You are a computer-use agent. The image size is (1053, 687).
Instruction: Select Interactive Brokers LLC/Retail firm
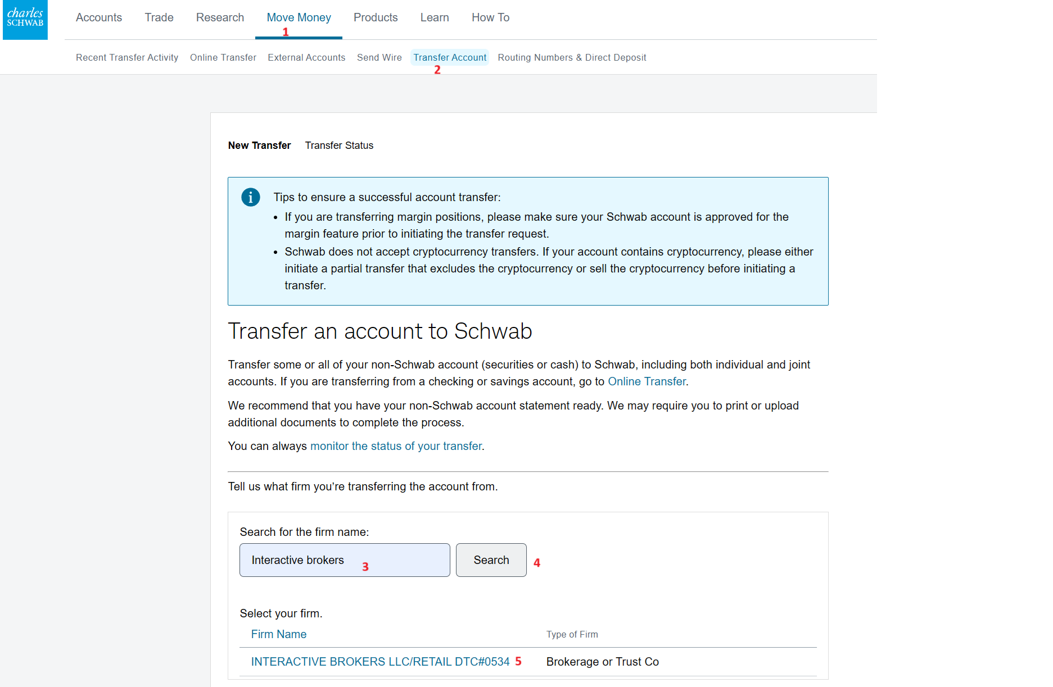[380, 662]
